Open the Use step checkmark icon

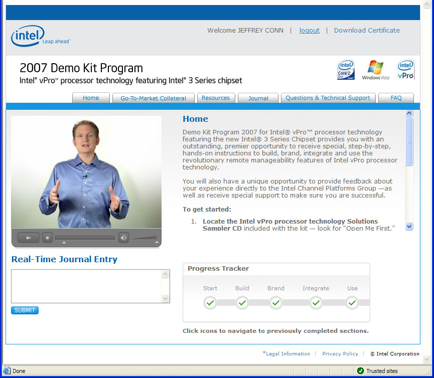coord(352,303)
